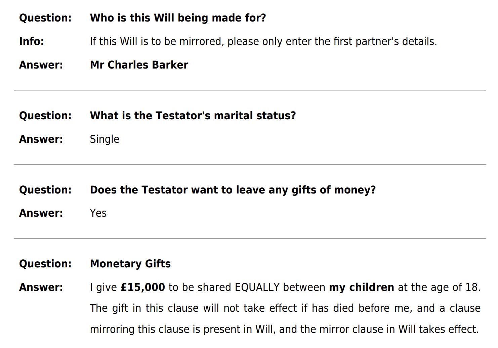Click the 'Question:' label beside Monetary Gifts
Image resolution: width=498 pixels, height=348 pixels.
click(45, 264)
